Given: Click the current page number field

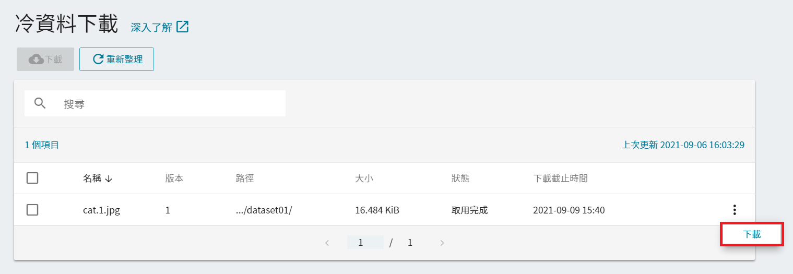Looking at the screenshot, I should pos(365,243).
